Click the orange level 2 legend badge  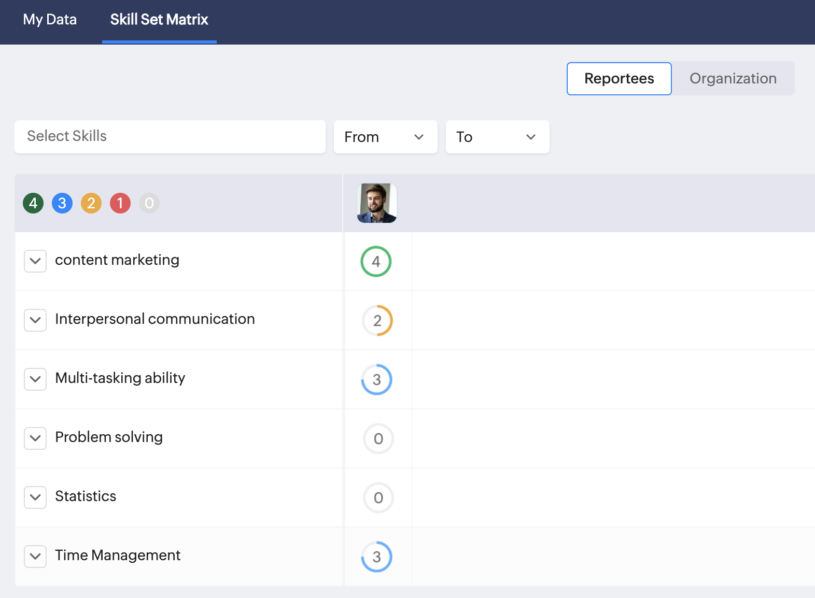point(91,203)
